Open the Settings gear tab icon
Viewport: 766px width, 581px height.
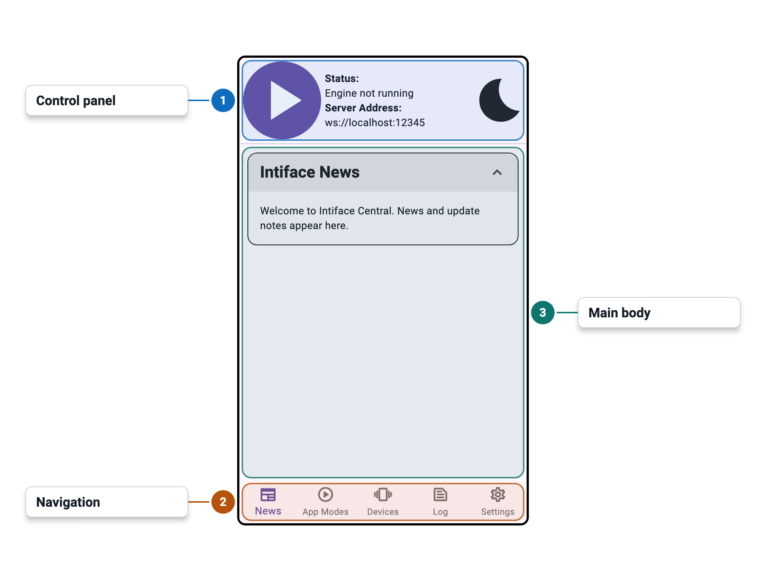click(498, 495)
